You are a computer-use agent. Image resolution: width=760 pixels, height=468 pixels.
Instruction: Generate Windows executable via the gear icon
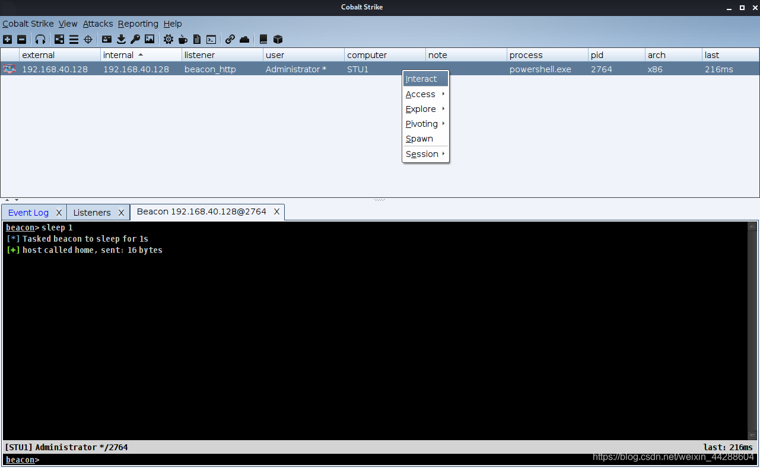pyautogui.click(x=168, y=40)
